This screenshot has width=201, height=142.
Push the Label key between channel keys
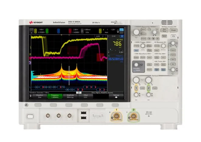[142, 88]
